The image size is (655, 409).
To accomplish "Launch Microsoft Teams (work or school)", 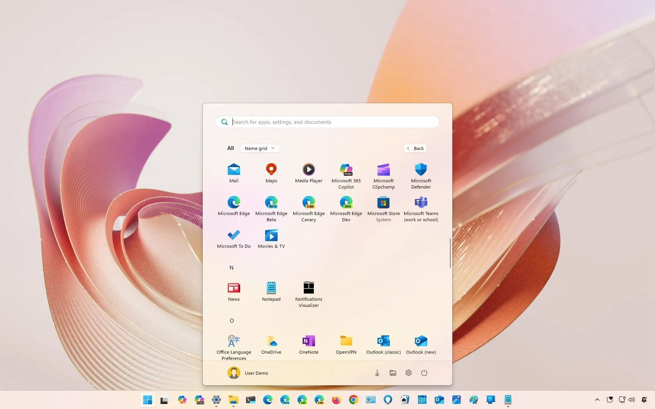I will [x=421, y=209].
